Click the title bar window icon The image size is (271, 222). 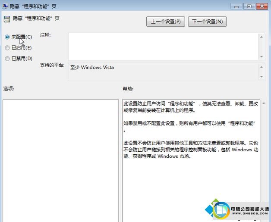[x=5, y=6]
